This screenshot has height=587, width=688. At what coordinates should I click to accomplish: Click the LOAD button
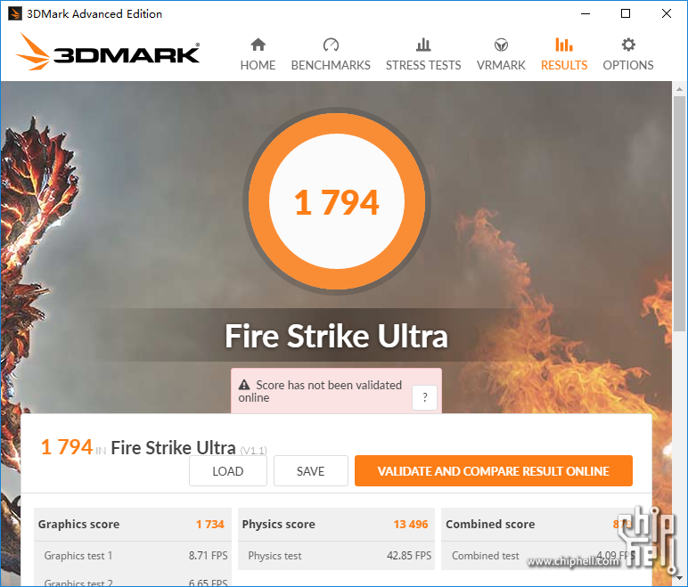click(228, 470)
